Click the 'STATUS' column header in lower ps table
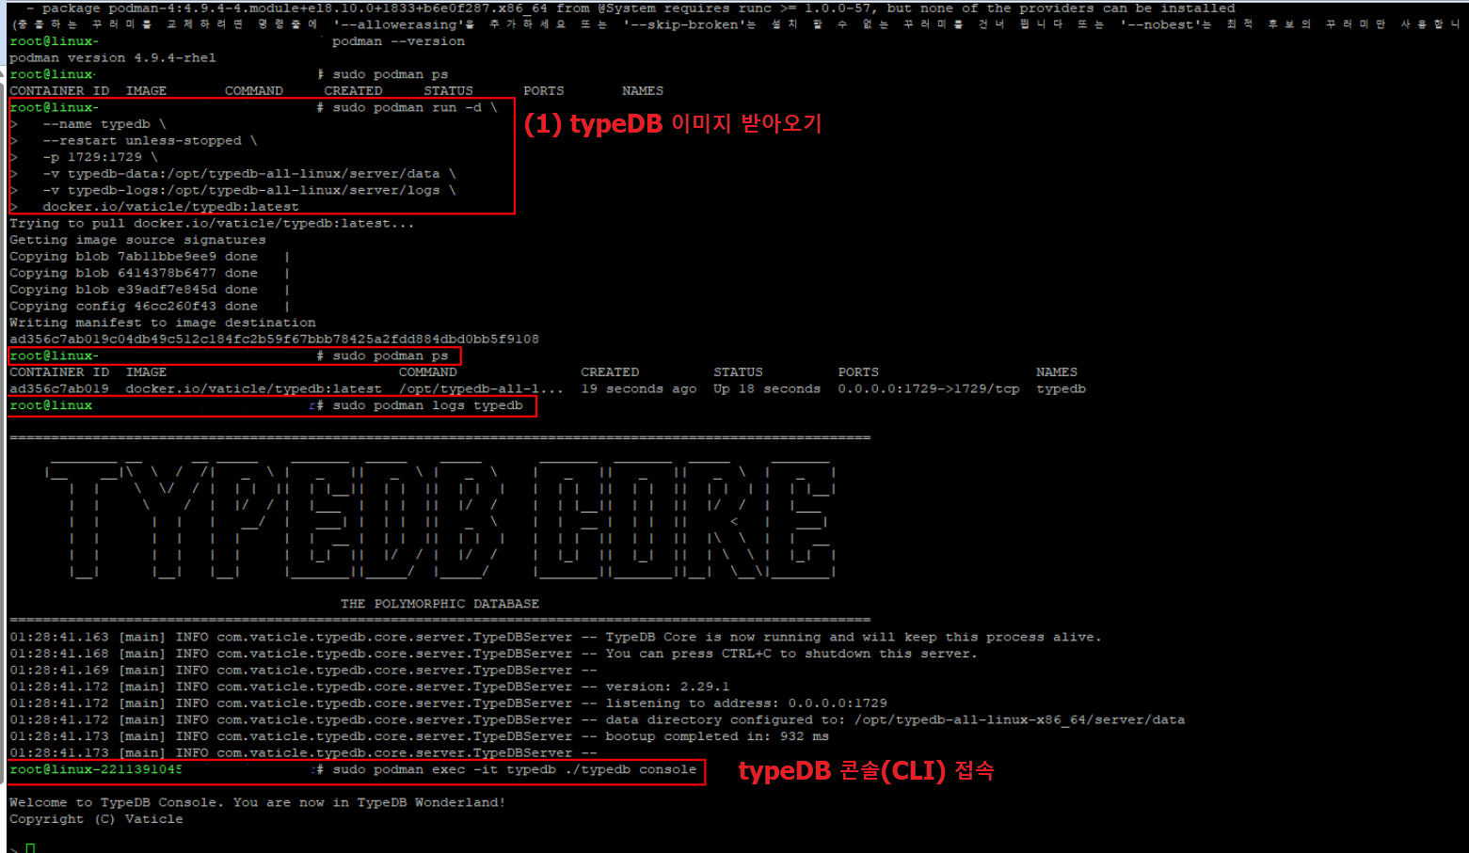 click(x=738, y=372)
